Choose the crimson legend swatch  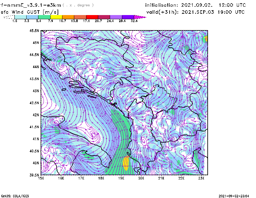104,17
